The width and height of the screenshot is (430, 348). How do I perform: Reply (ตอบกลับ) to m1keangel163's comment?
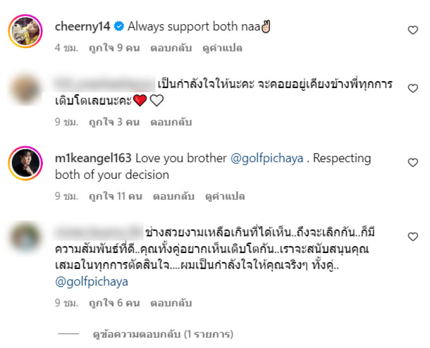pos(174,196)
